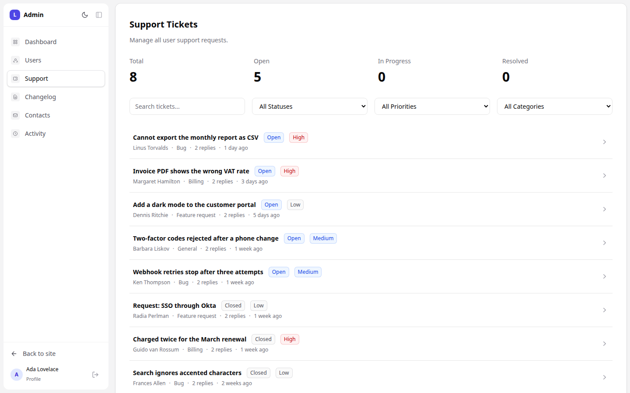Screen dimensions: 630x393
Task: Expand the dark mode ticket chevron
Action: click(605, 209)
